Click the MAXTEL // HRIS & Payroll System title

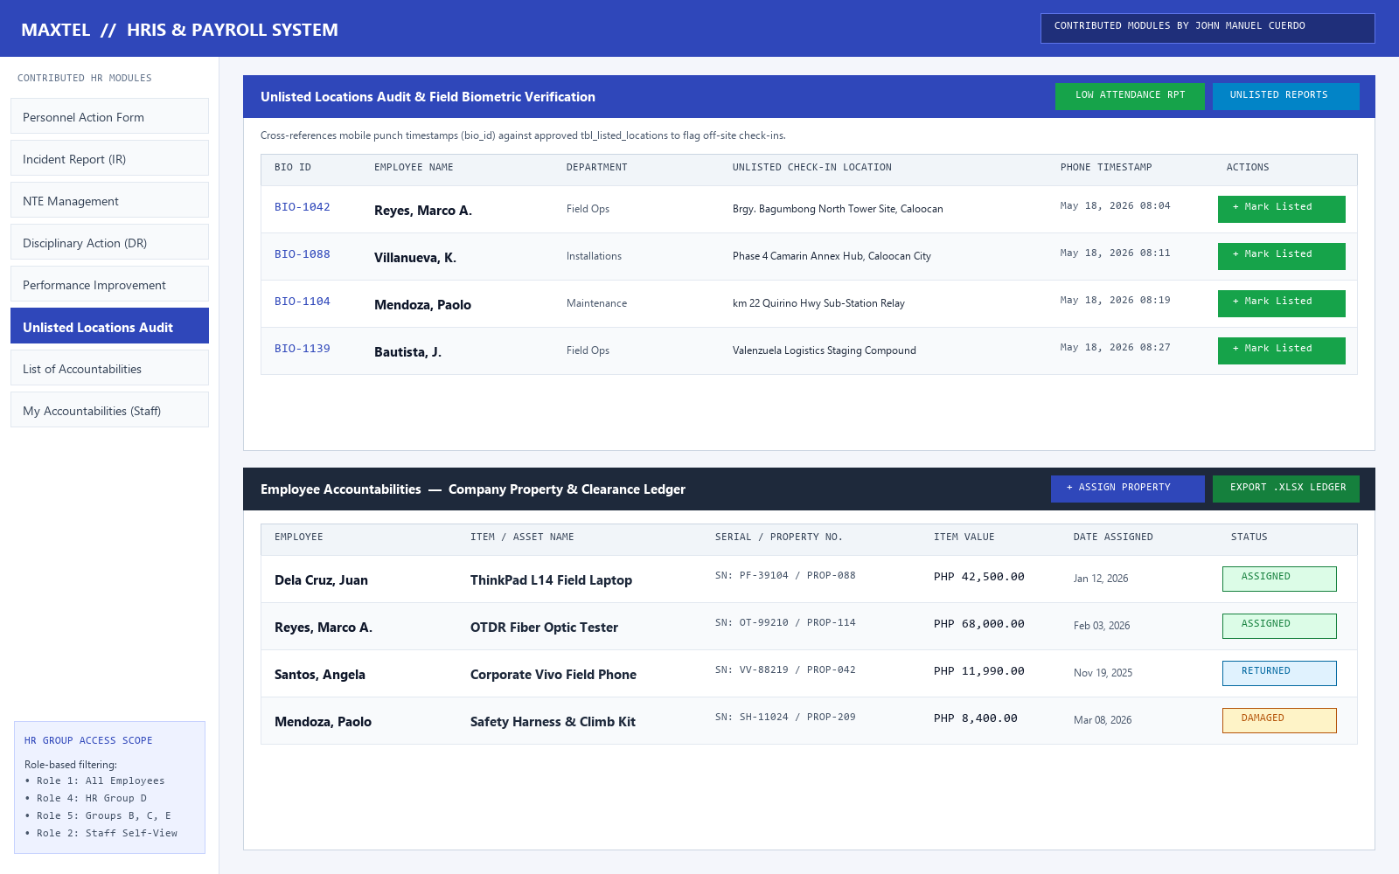click(x=179, y=30)
